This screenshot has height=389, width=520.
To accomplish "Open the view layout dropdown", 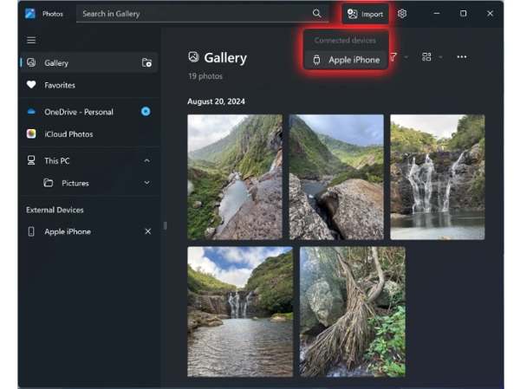I will point(430,57).
